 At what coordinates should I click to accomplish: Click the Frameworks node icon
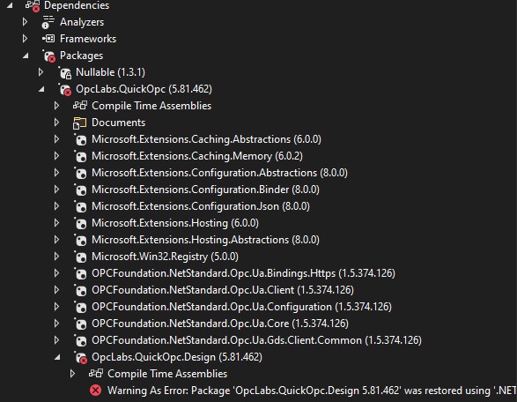(x=48, y=39)
